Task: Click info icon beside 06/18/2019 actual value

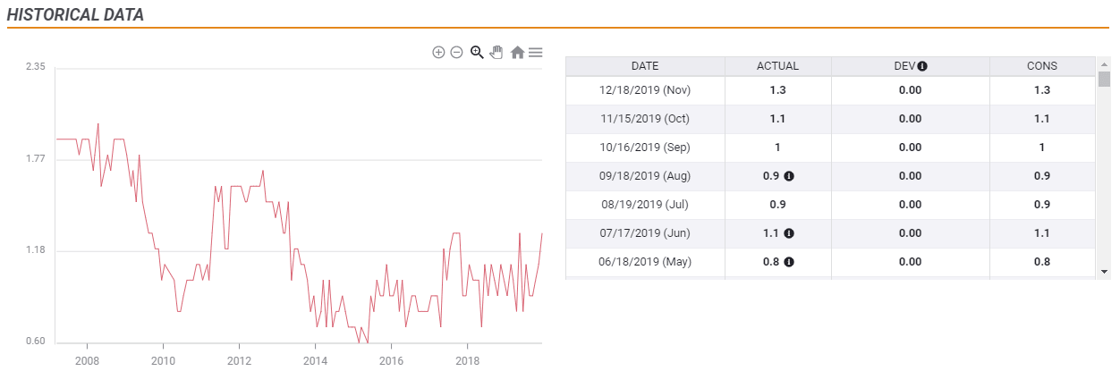Action: [789, 262]
